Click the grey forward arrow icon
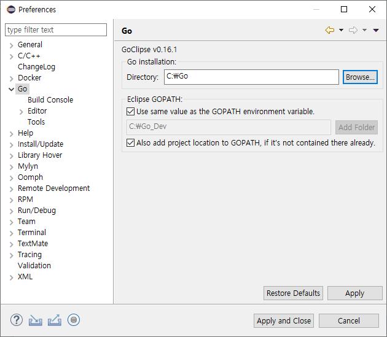 click(x=353, y=30)
